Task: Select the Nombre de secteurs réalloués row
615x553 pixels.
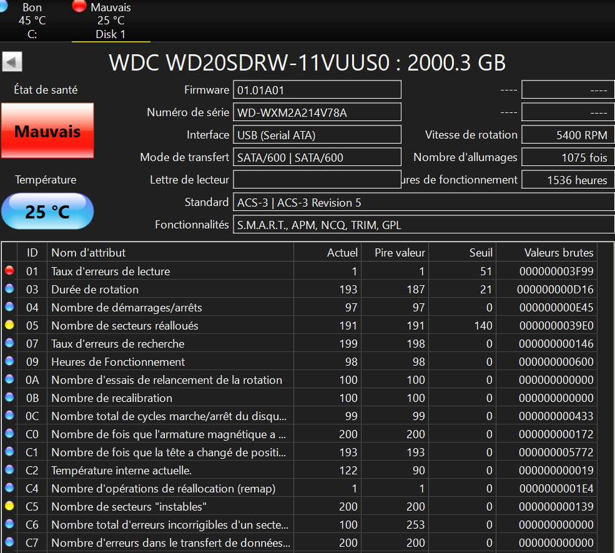Action: point(169,325)
